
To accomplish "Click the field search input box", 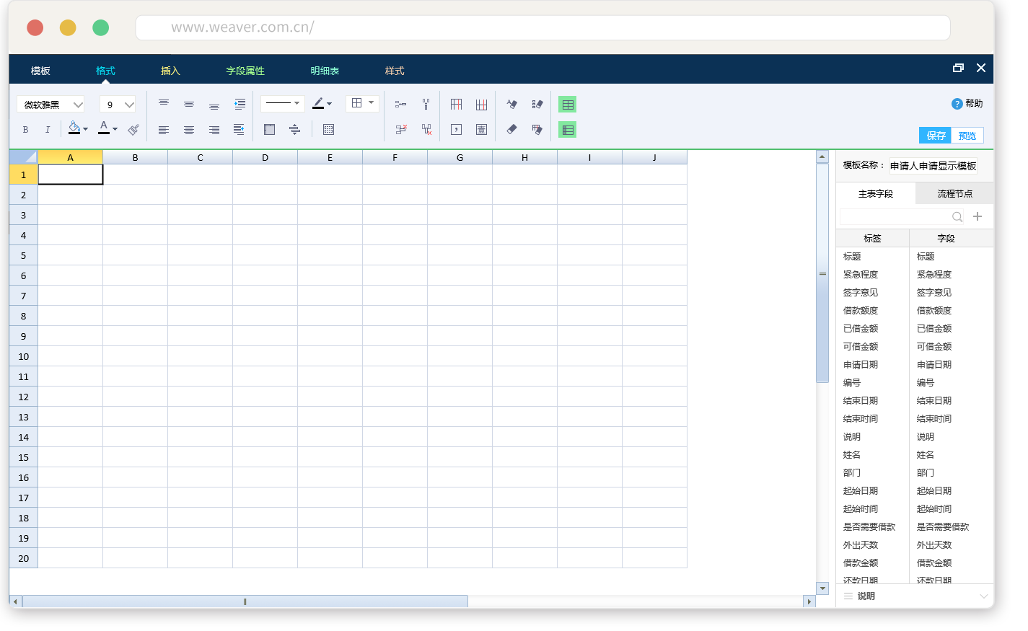I will [895, 216].
